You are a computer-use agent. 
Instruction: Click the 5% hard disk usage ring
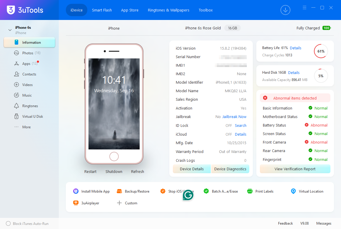pyautogui.click(x=321, y=76)
